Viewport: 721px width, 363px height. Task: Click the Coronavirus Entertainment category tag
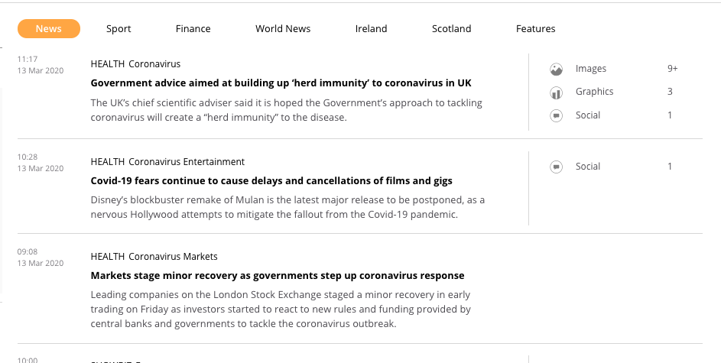187,162
